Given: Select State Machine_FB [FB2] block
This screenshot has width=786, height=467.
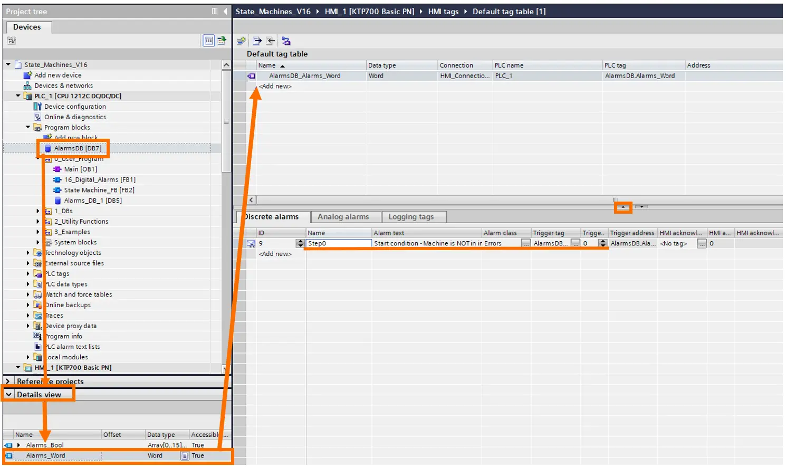Looking at the screenshot, I should coord(99,190).
